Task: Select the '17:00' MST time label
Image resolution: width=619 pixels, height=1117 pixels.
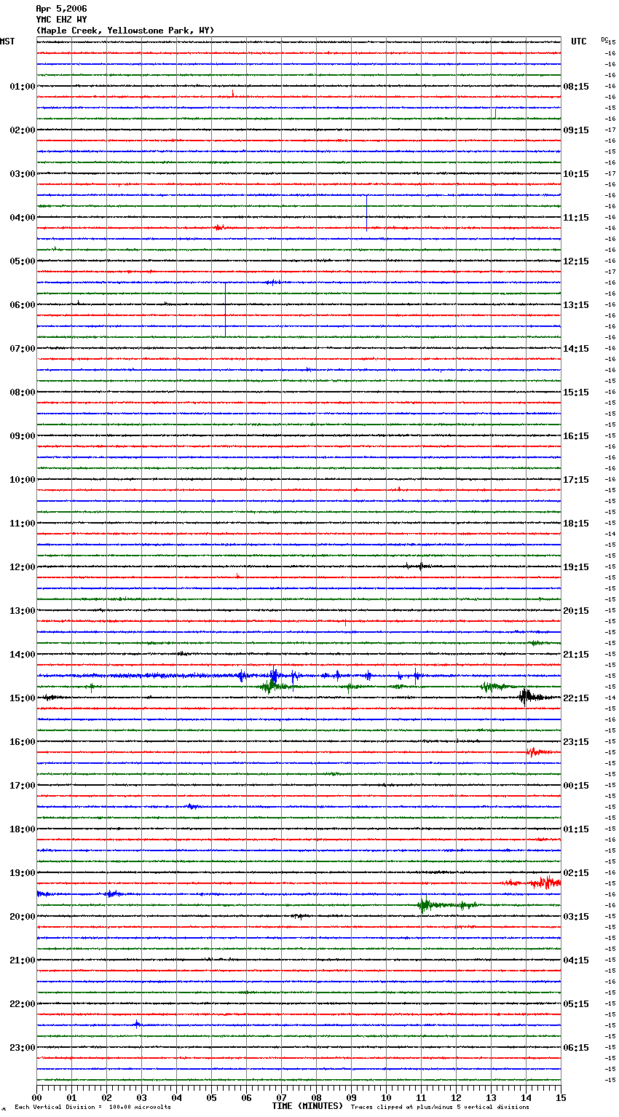Action: [x=23, y=786]
